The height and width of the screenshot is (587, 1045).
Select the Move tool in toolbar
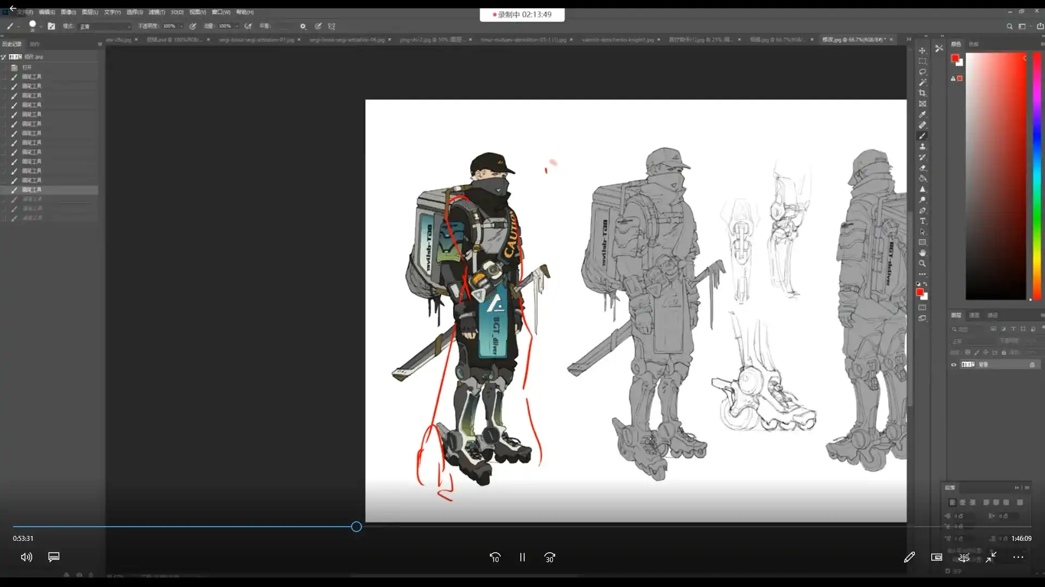(922, 51)
